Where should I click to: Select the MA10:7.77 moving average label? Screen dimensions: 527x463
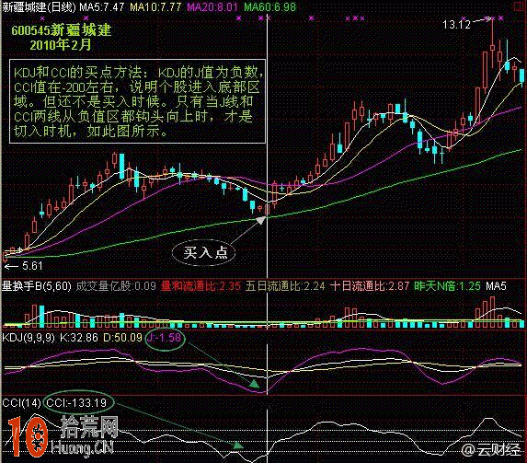pos(155,6)
